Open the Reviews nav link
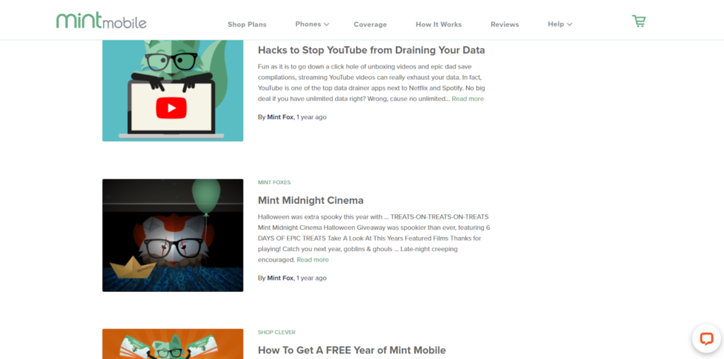Screen dimensions: 724x359 pyautogui.click(x=505, y=25)
